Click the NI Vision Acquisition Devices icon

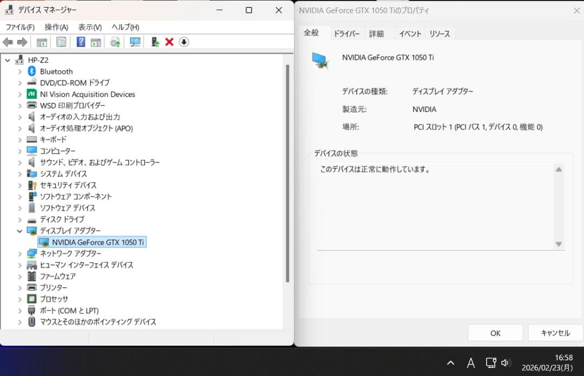coord(32,94)
